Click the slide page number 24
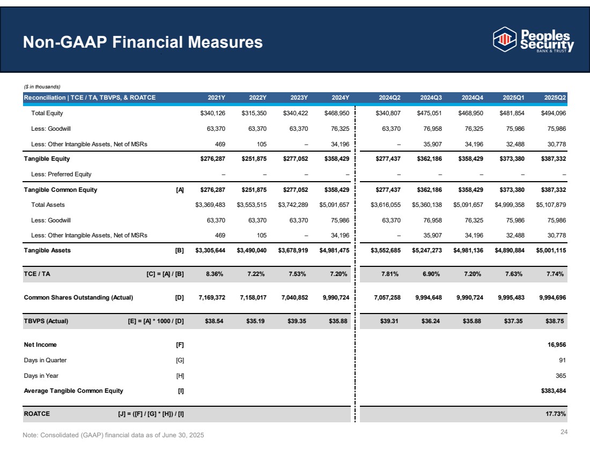This screenshot has width=590, height=455. pos(564,432)
